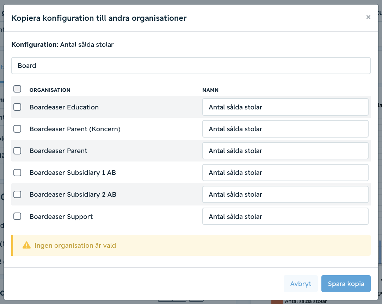Check the Boardeaser Subsidiary 2 AB checkbox
382x304 pixels.
point(17,195)
